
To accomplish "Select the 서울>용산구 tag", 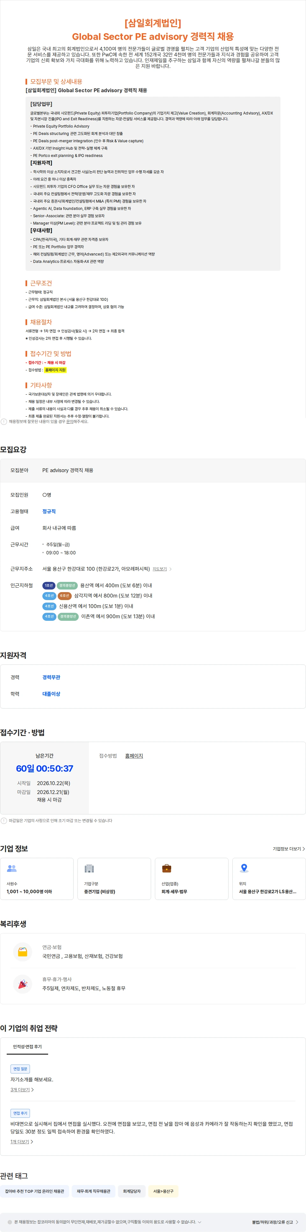I will point(164,1191).
